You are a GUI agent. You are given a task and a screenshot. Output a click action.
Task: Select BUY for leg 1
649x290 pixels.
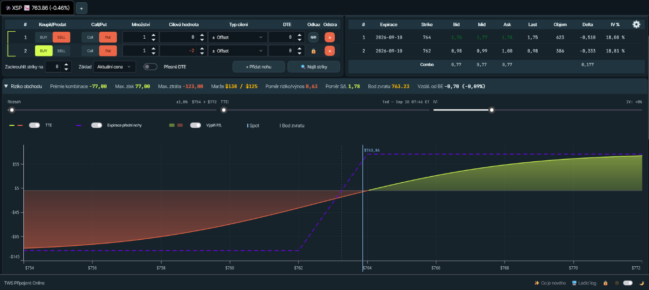(43, 37)
